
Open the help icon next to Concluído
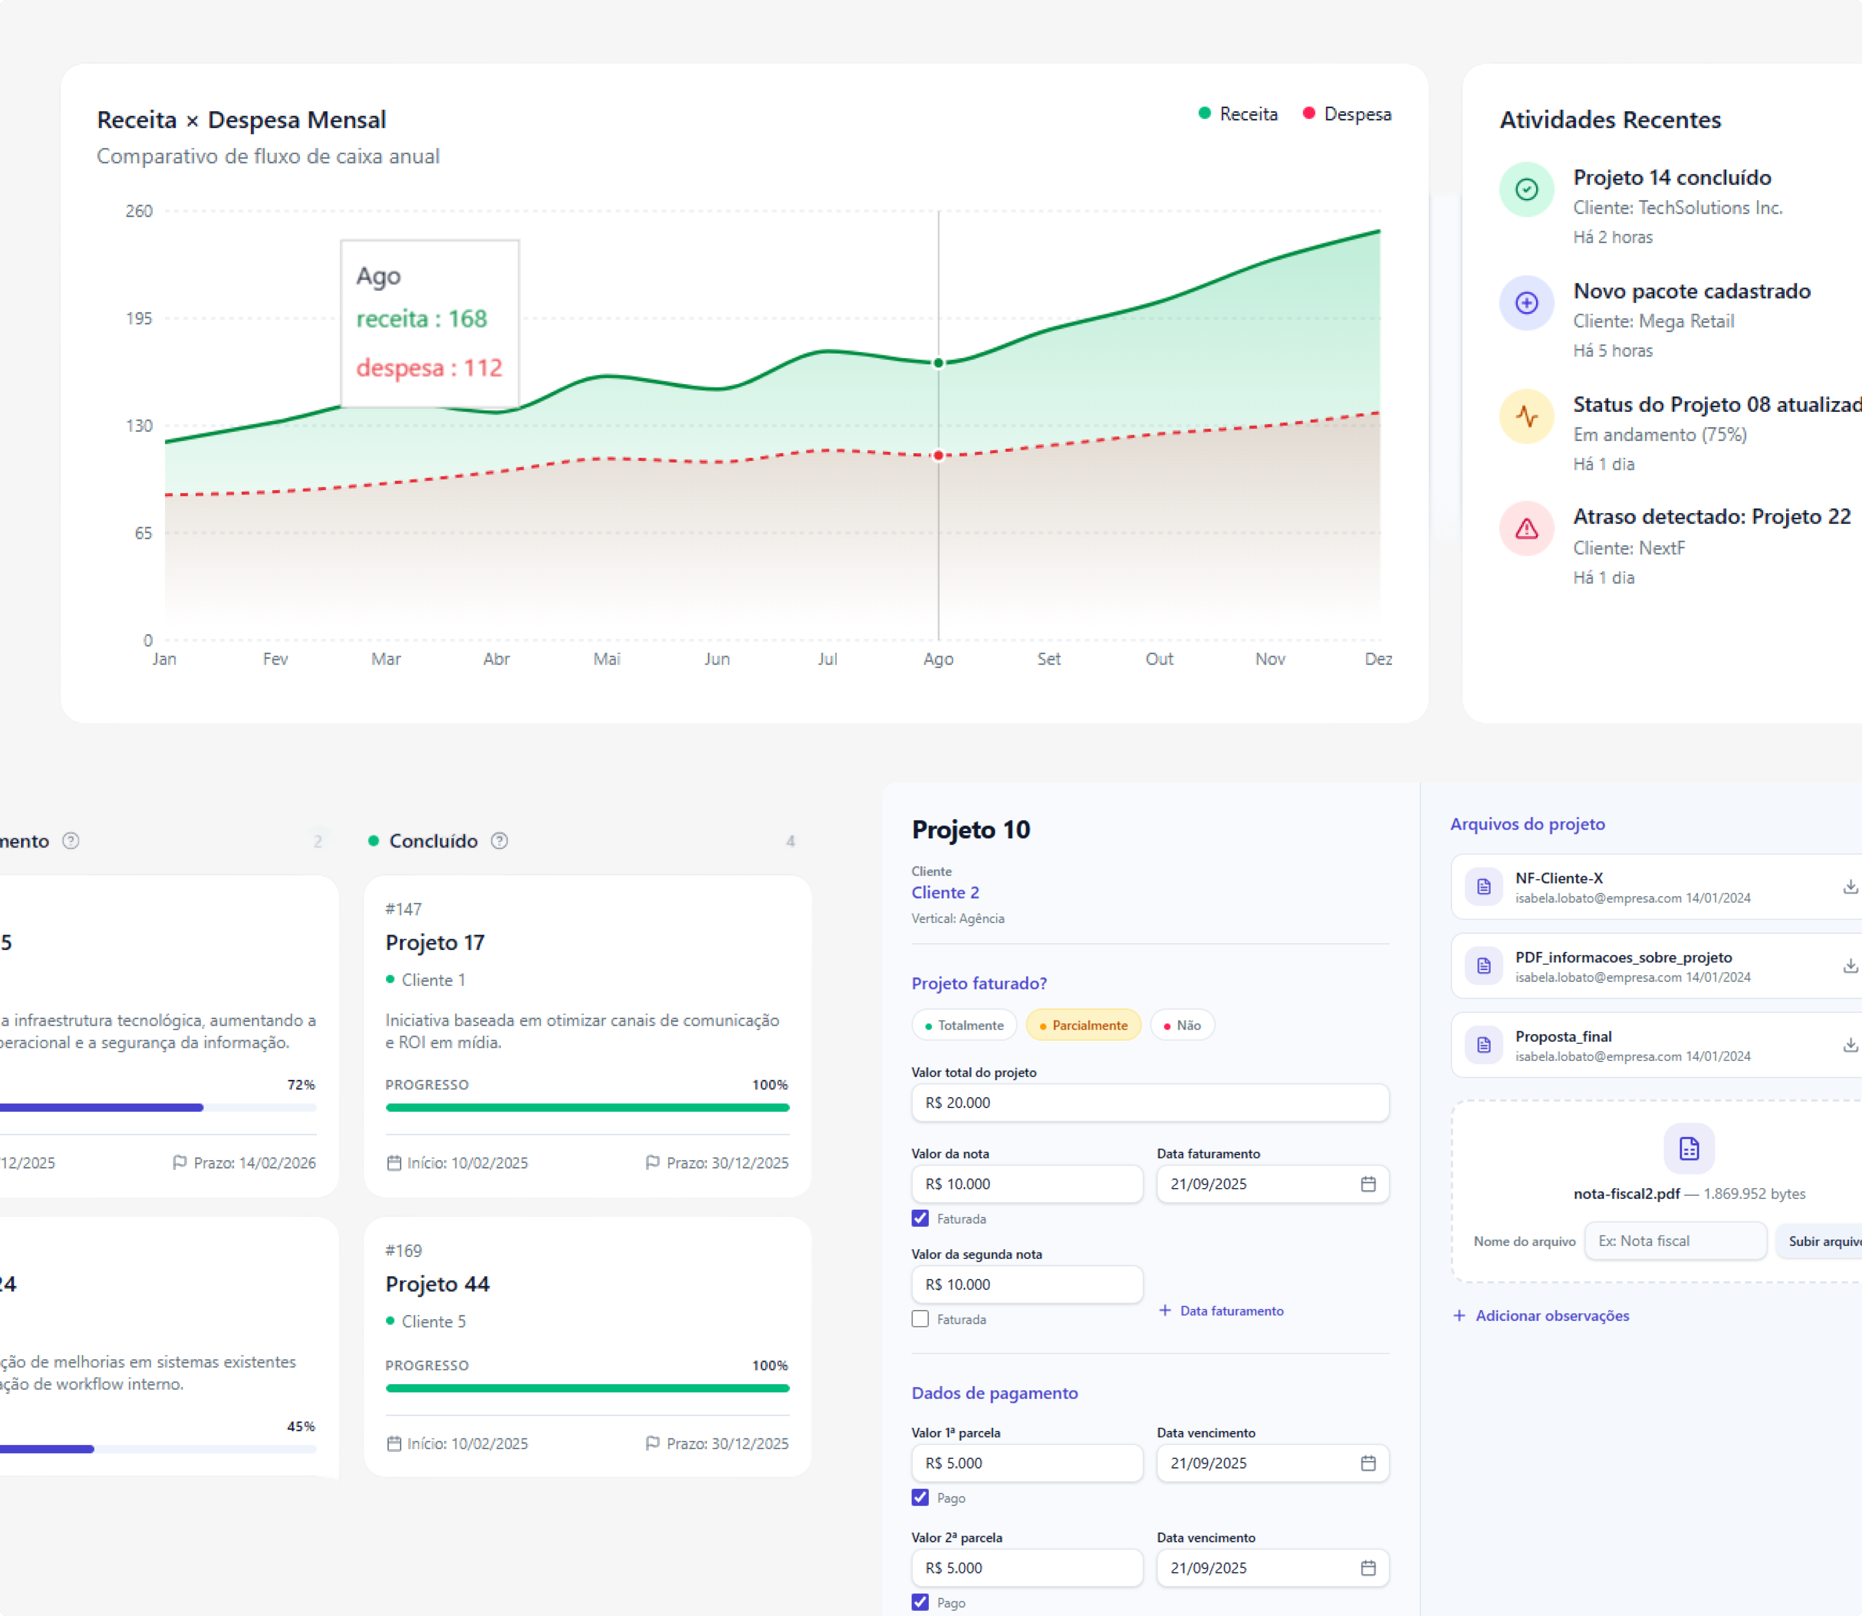(x=500, y=841)
